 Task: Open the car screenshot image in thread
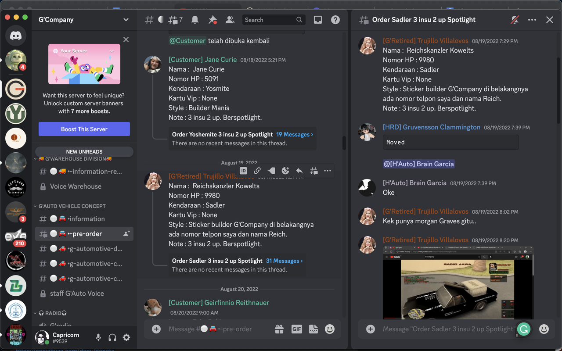(x=458, y=283)
